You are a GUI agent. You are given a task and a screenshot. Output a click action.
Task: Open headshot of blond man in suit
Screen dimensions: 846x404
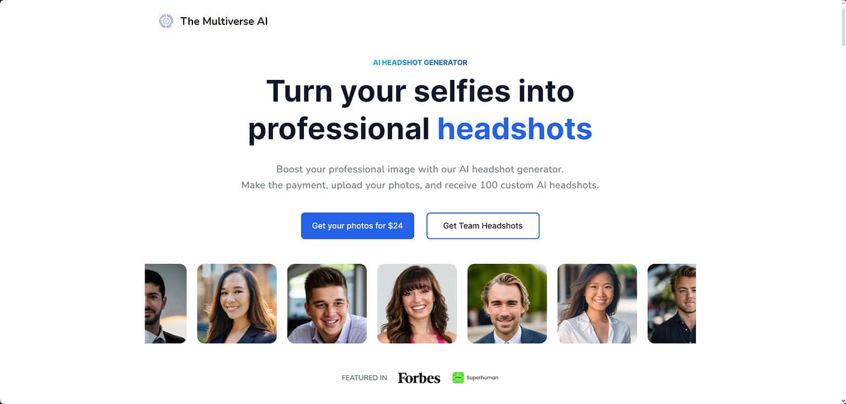point(507,304)
